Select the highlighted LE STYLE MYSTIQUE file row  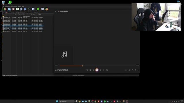click(x=23, y=26)
